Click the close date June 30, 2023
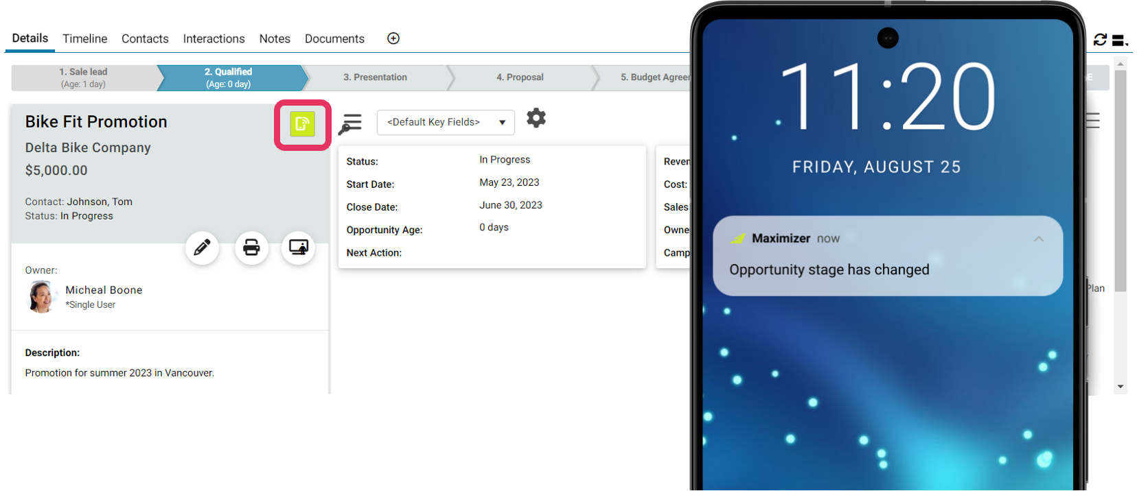Viewport: 1137px width, 491px height. pyautogui.click(x=511, y=205)
